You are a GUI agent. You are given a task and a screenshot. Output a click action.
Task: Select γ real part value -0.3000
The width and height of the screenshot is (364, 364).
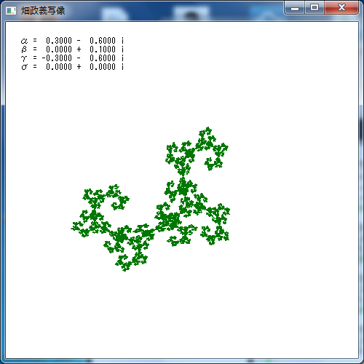pyautogui.click(x=57, y=58)
